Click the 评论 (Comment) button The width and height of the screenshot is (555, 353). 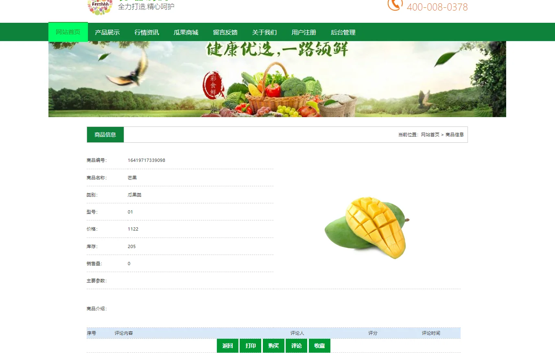pos(296,345)
